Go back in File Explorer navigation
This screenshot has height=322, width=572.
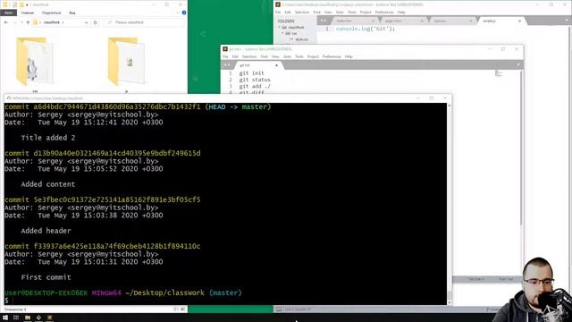click(6, 22)
